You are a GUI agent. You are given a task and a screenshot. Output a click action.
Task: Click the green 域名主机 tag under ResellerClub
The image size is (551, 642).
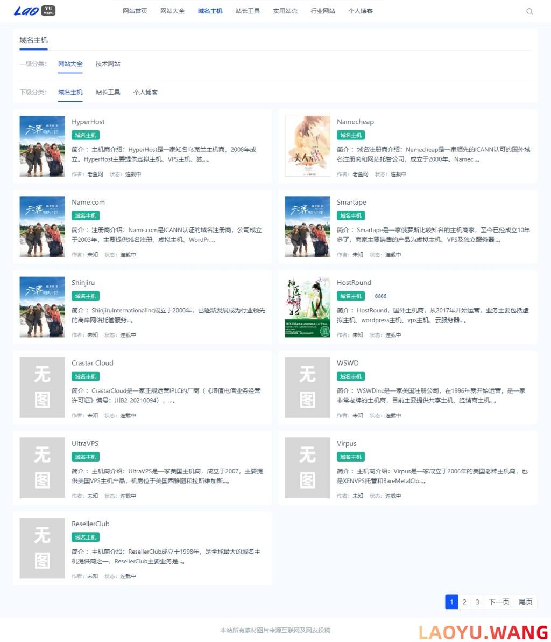(x=86, y=537)
